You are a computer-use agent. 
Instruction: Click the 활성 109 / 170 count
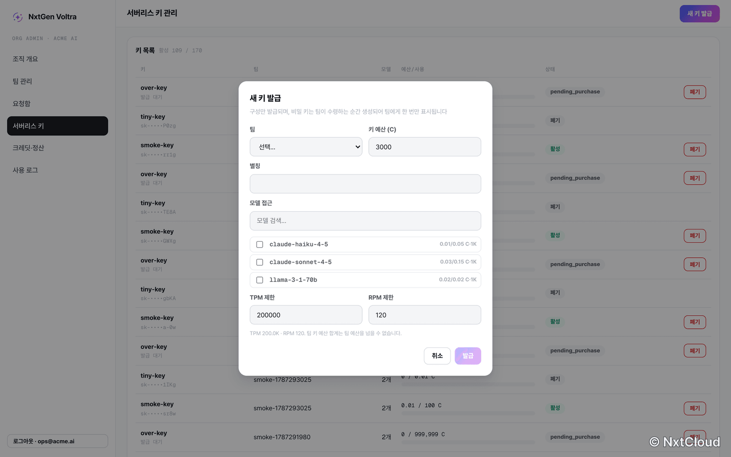180,50
